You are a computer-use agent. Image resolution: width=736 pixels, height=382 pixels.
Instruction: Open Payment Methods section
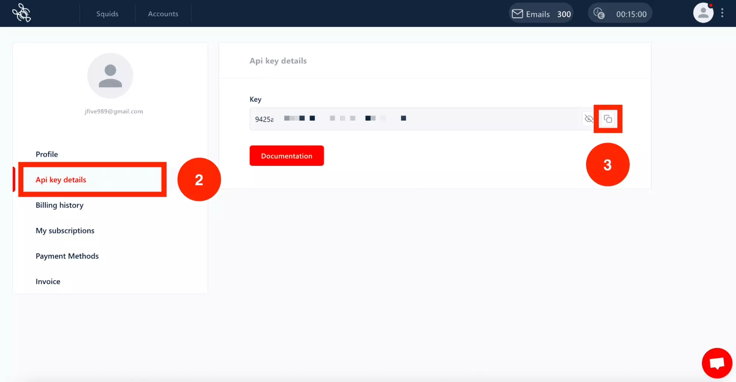click(x=67, y=256)
